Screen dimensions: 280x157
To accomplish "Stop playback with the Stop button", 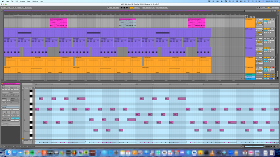I will [124, 8].
